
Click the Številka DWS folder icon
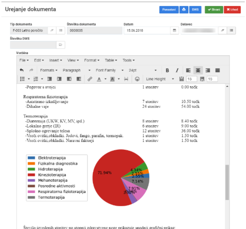point(60,45)
